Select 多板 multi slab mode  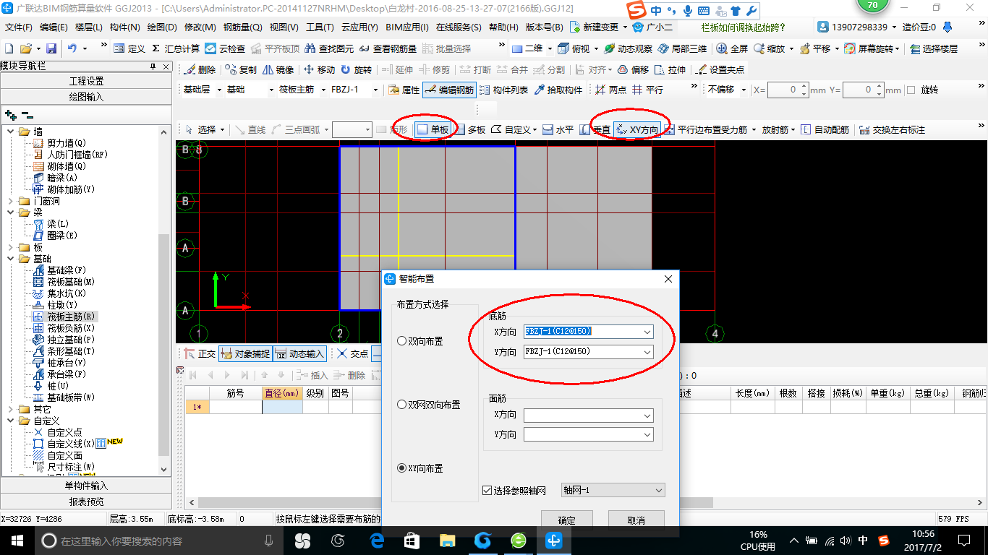coord(469,129)
